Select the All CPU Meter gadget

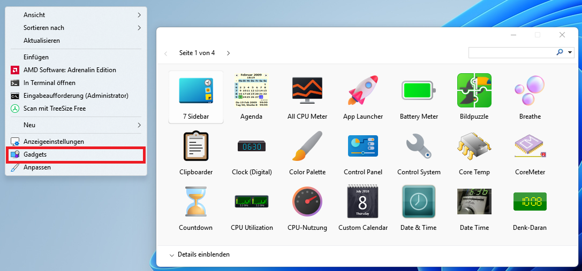[307, 90]
